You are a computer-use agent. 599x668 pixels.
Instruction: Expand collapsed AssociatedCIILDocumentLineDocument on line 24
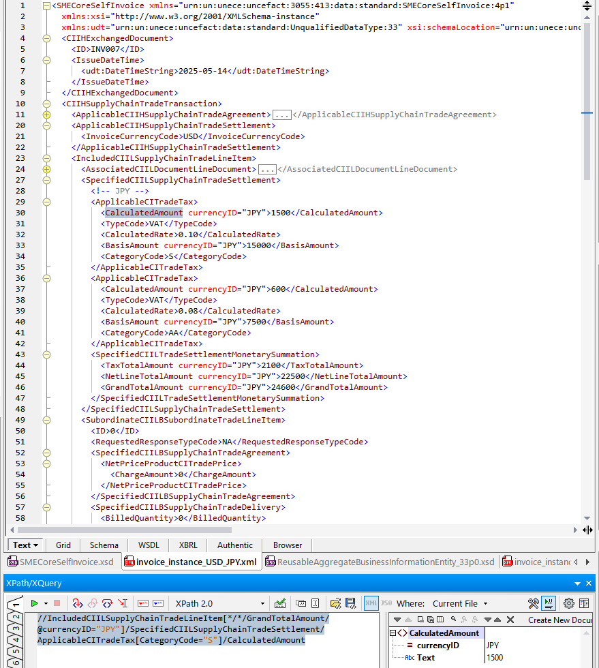47,169
